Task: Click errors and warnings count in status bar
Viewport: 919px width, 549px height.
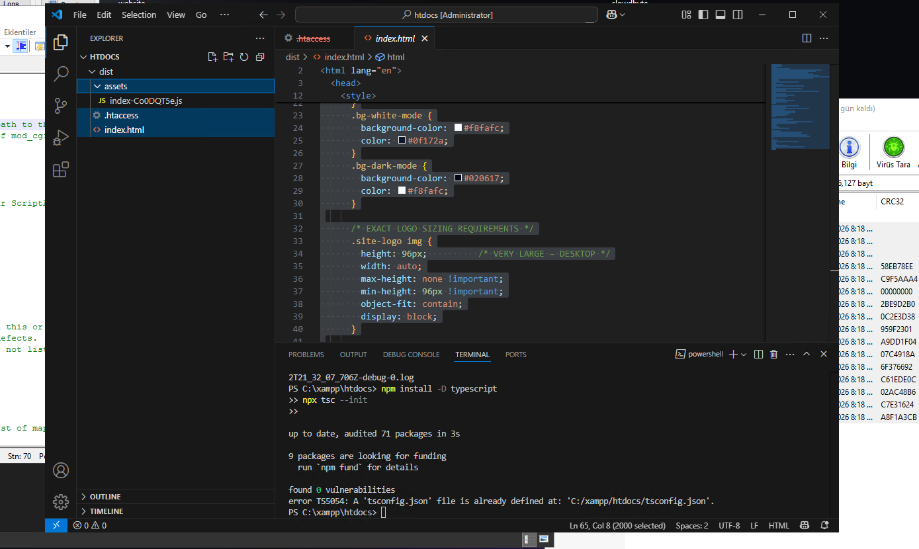Action: coord(89,525)
